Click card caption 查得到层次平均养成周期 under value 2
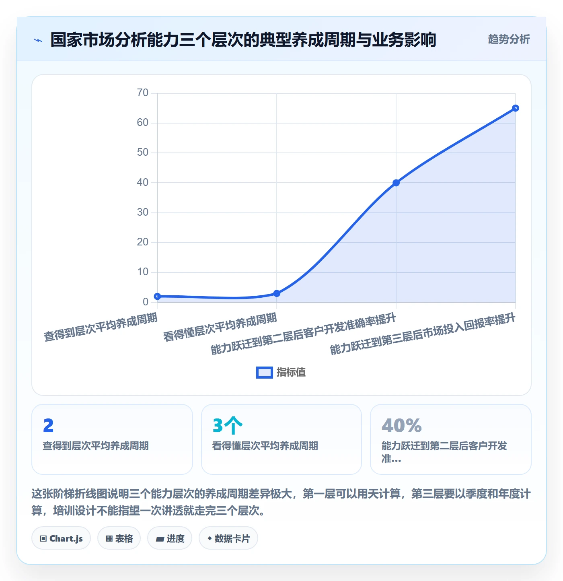The width and height of the screenshot is (563, 581). tap(96, 446)
